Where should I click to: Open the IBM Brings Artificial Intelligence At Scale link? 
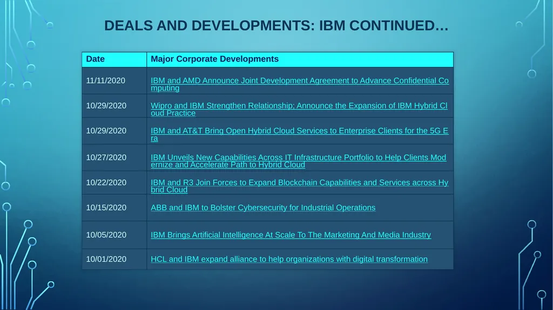[x=291, y=235]
